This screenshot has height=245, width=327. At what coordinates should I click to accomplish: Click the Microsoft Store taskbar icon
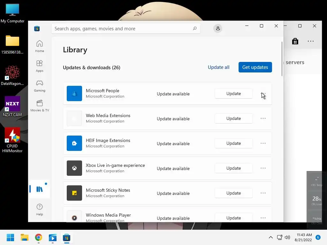coord(66,237)
